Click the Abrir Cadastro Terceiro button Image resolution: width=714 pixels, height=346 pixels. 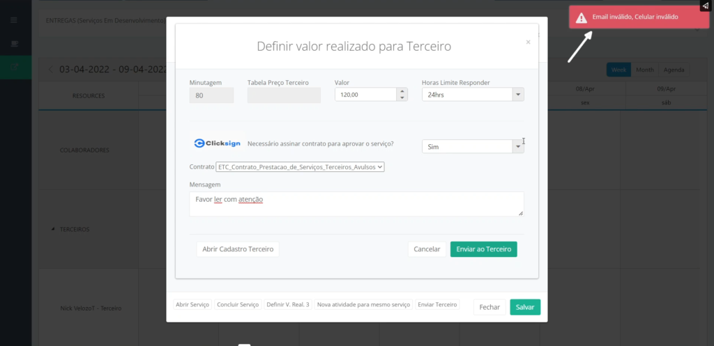(238, 249)
